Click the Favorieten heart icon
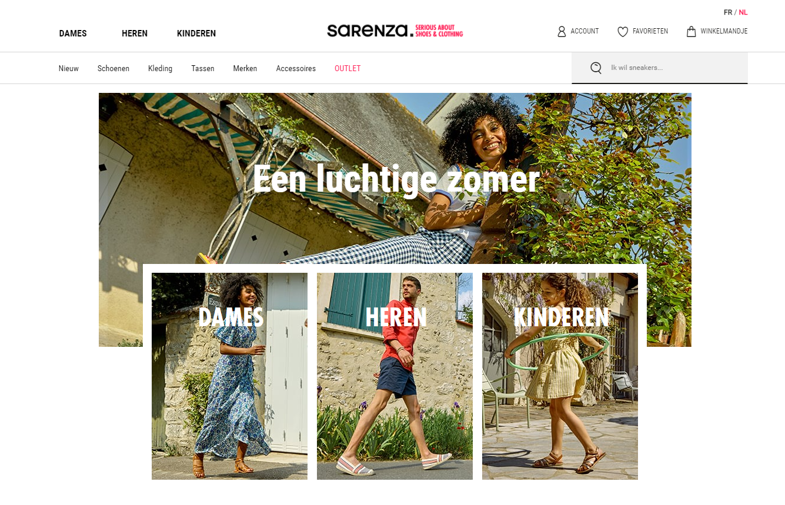This screenshot has width=785, height=505. click(623, 32)
